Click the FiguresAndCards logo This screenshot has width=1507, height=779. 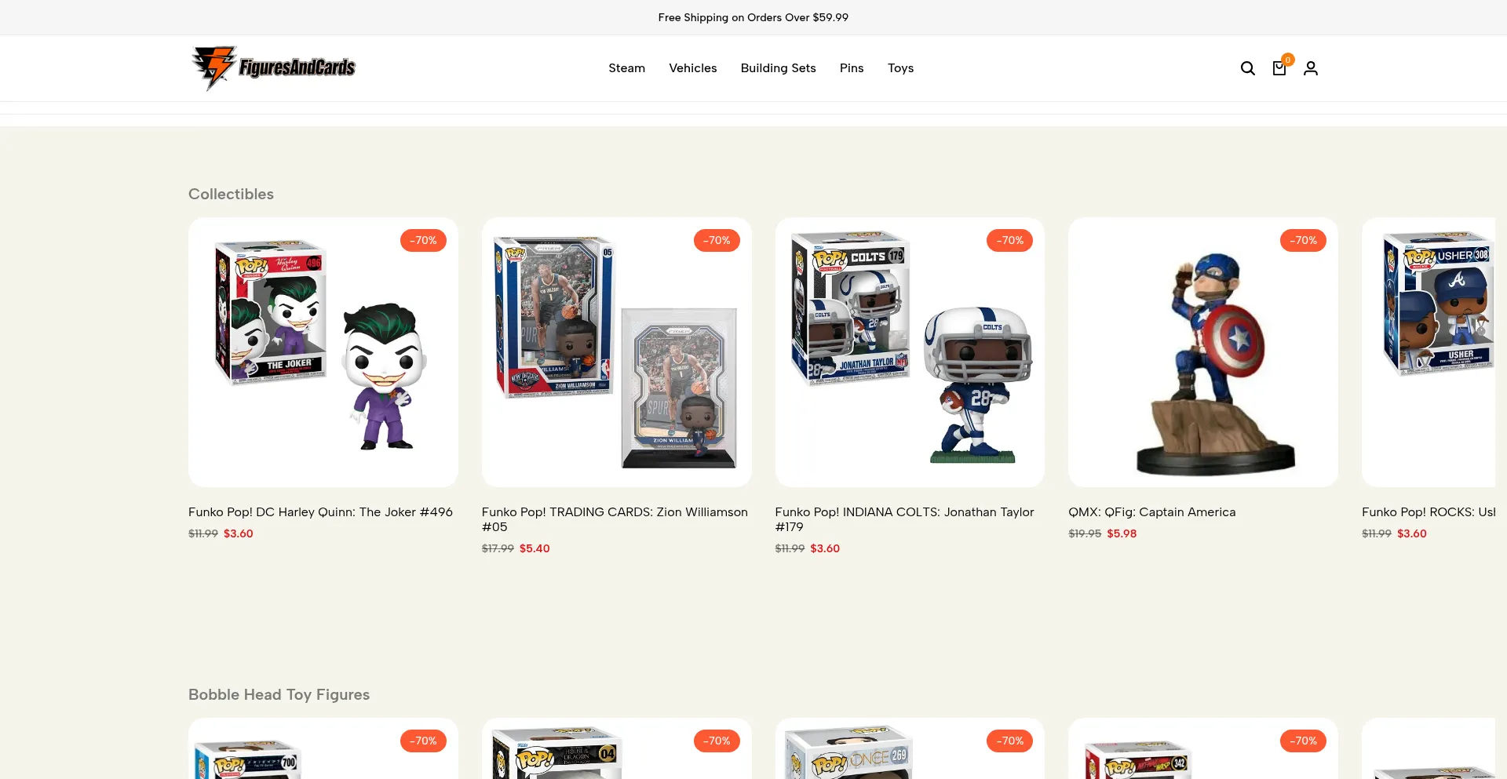[x=273, y=68]
